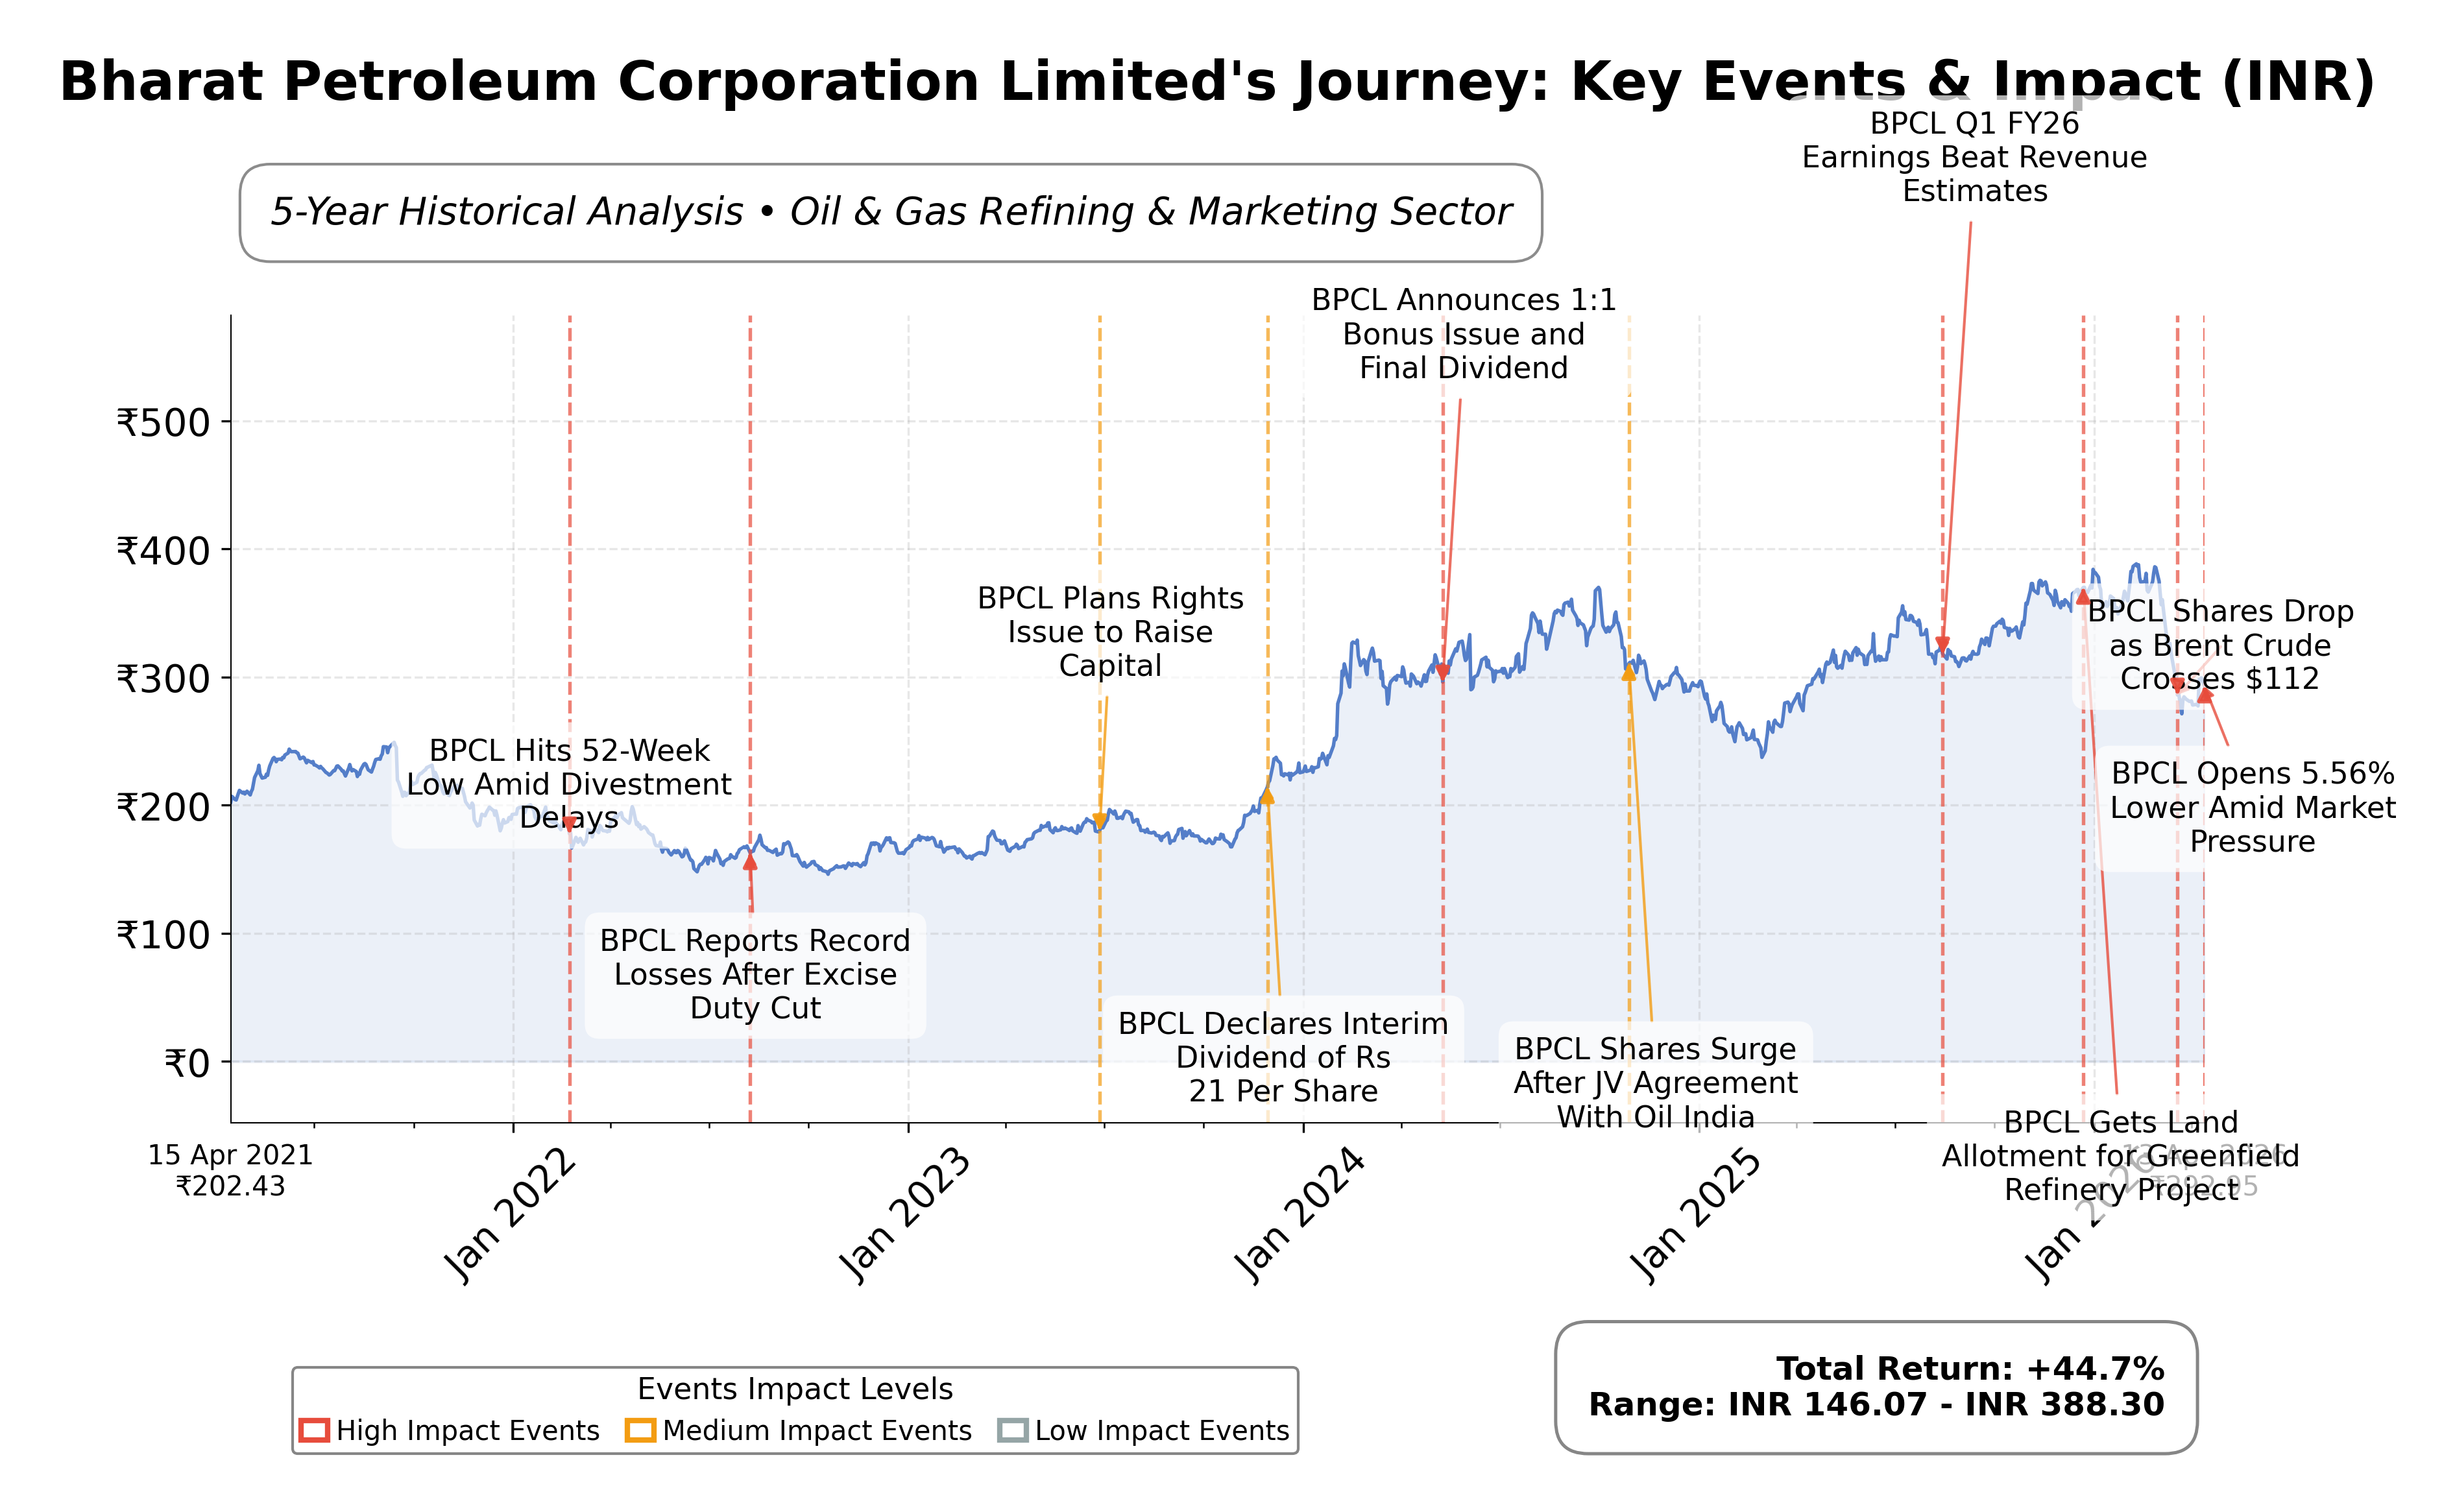Click the ₹0 y-axis label

pyautogui.click(x=188, y=1063)
